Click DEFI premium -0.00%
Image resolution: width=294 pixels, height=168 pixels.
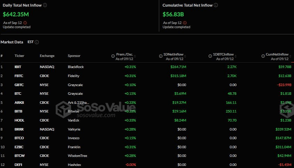(131, 165)
